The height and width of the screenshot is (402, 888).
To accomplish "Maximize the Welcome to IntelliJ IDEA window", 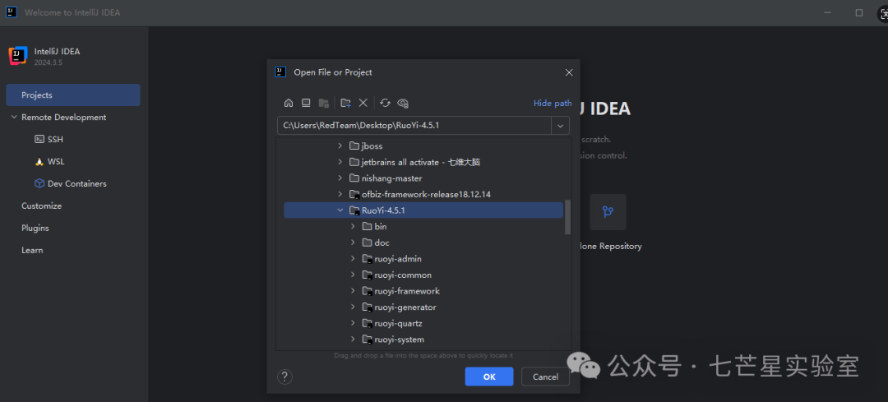I will click(x=859, y=12).
